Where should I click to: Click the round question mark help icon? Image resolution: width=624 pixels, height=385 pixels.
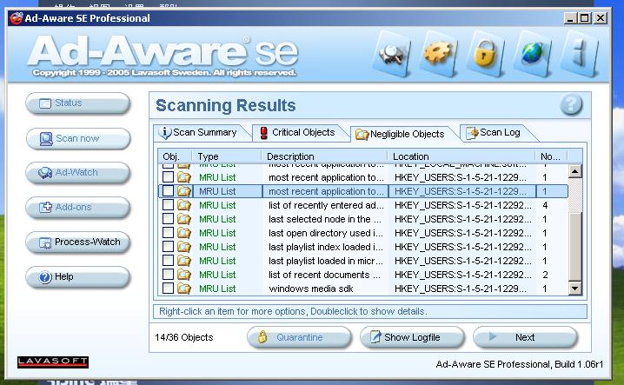(571, 105)
